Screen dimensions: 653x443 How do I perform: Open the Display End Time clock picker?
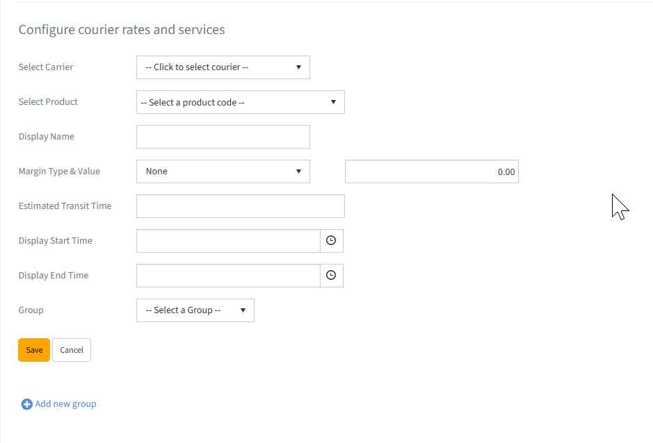(x=331, y=276)
